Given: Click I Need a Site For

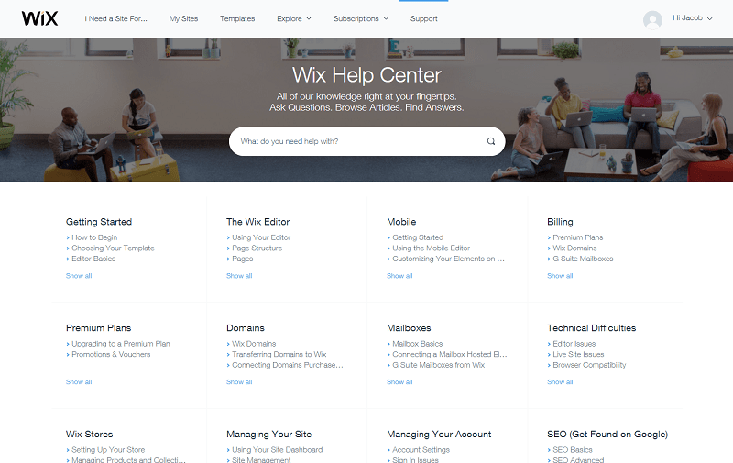Looking at the screenshot, I should point(116,18).
